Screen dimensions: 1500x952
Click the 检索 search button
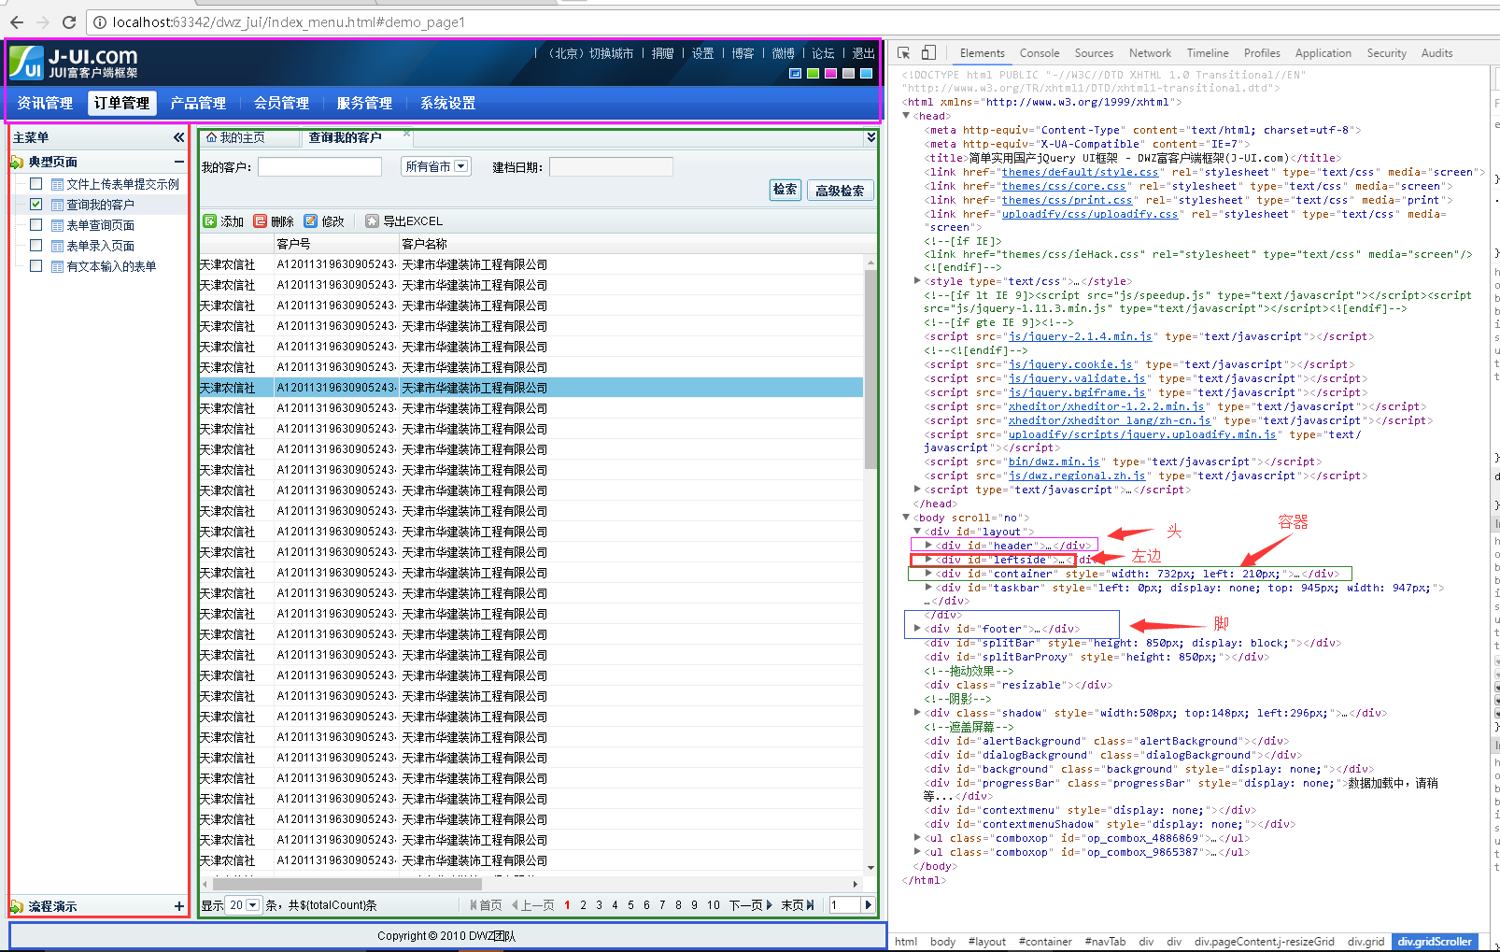[x=785, y=190]
